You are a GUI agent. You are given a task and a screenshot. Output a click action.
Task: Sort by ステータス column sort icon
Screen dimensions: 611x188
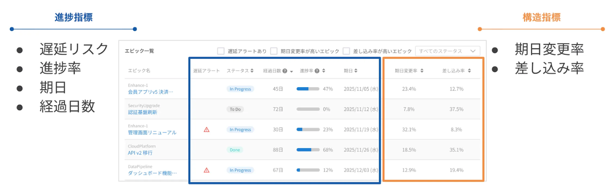[x=252, y=71]
